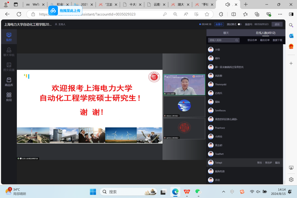The width and height of the screenshot is (297, 198).
Task: Click the 请输入昵称 nickname search field
Action: point(221,40)
